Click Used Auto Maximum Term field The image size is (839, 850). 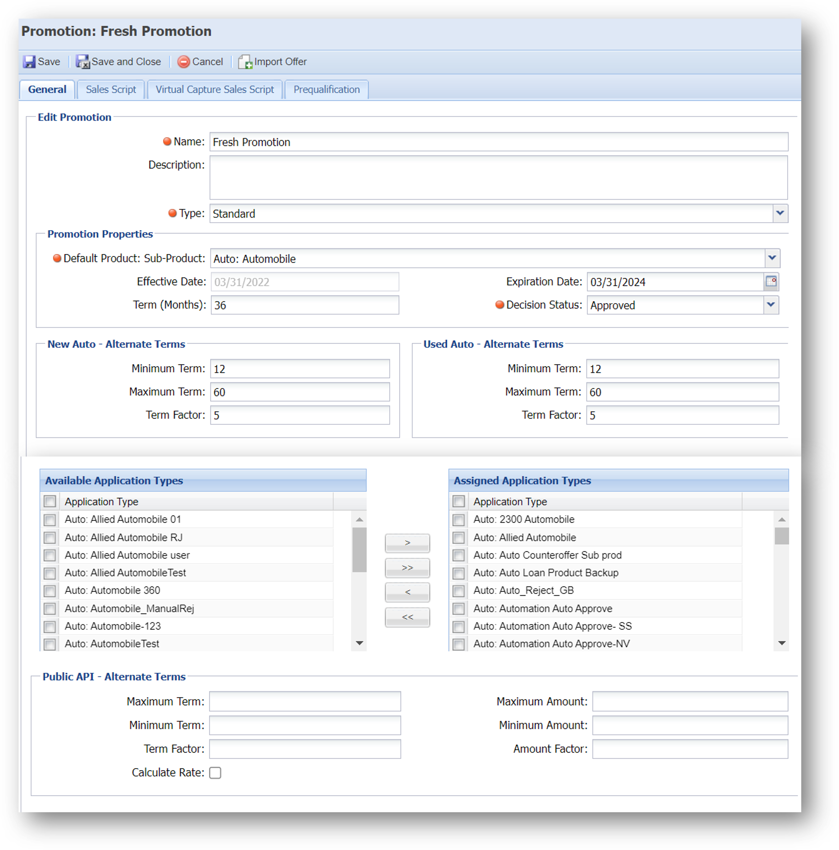coord(682,392)
